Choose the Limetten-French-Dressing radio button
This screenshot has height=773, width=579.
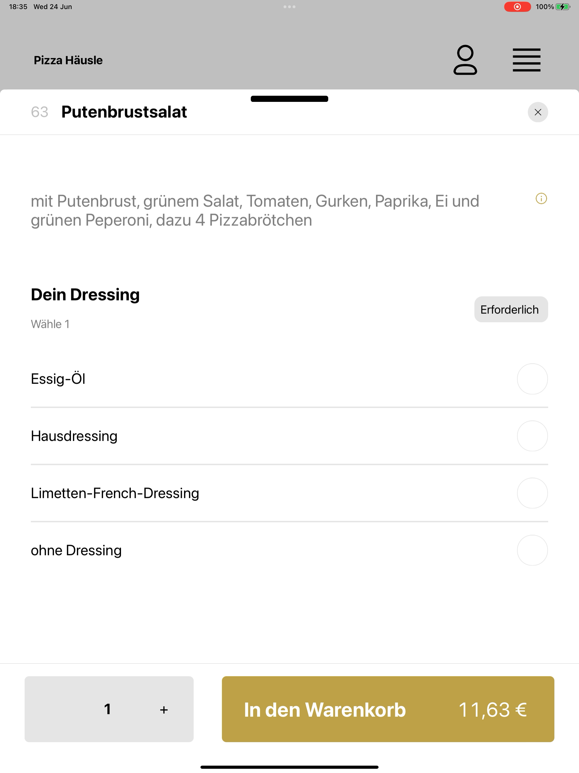[x=532, y=493]
